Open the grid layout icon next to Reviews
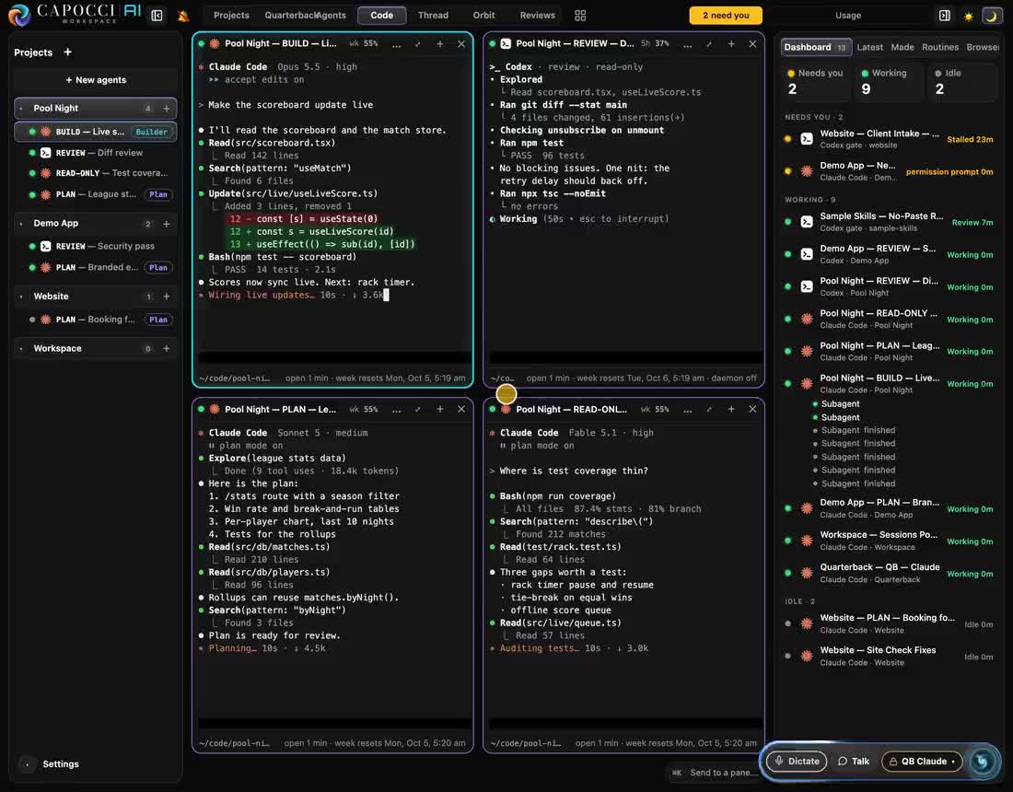Viewport: 1013px width, 792px height. [580, 16]
